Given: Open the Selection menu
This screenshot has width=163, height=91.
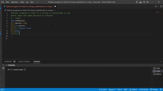Looking at the screenshot, I should (15, 2).
